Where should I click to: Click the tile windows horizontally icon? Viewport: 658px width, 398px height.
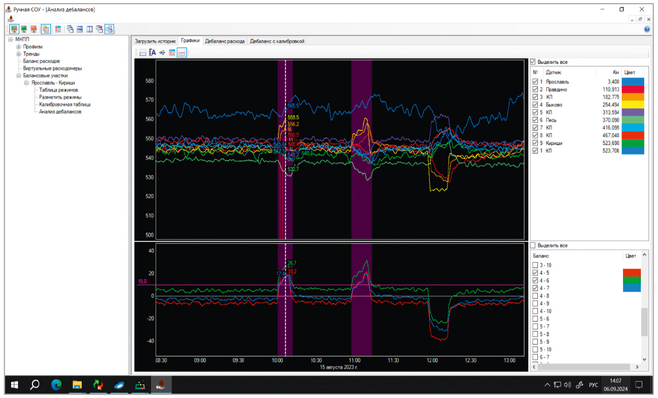(x=80, y=29)
